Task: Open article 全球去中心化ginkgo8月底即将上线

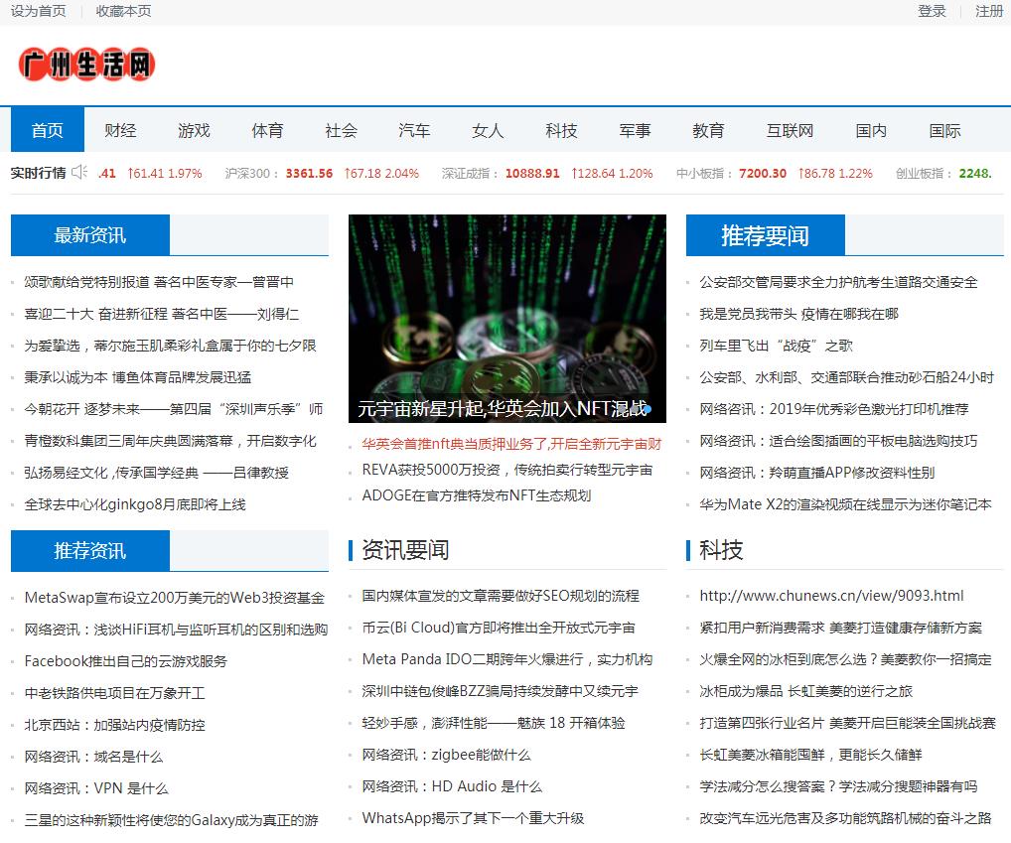Action: [x=135, y=504]
